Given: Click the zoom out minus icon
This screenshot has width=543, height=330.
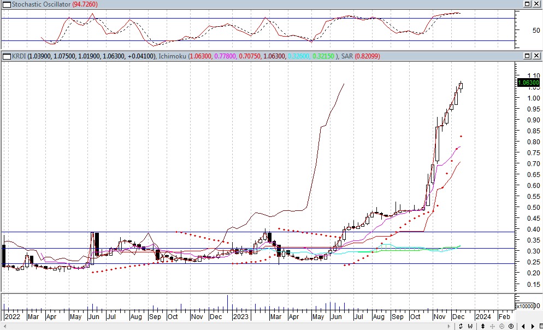Looking at the screenshot, I should (x=501, y=326).
